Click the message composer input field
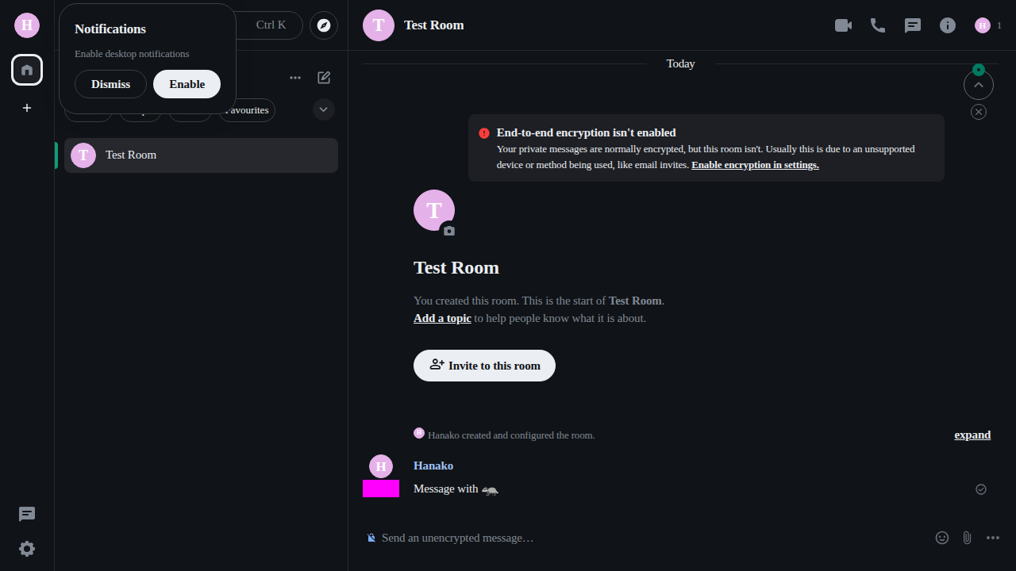This screenshot has height=571, width=1016. pos(635,538)
